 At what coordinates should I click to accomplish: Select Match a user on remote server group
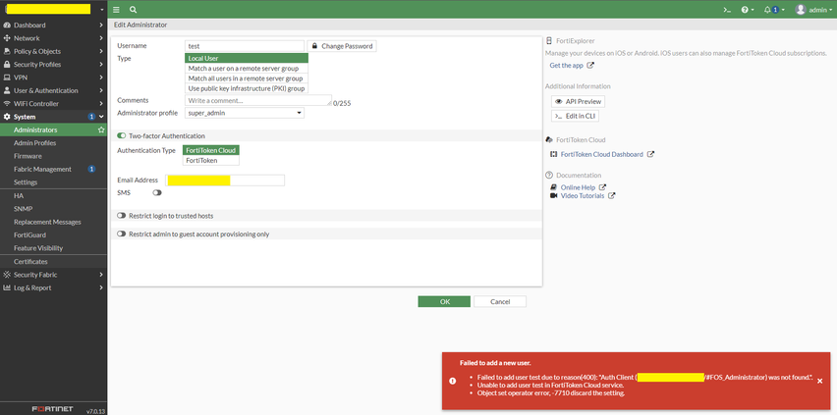pyautogui.click(x=247, y=69)
